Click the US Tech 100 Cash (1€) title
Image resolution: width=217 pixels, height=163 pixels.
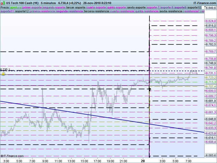23,3
